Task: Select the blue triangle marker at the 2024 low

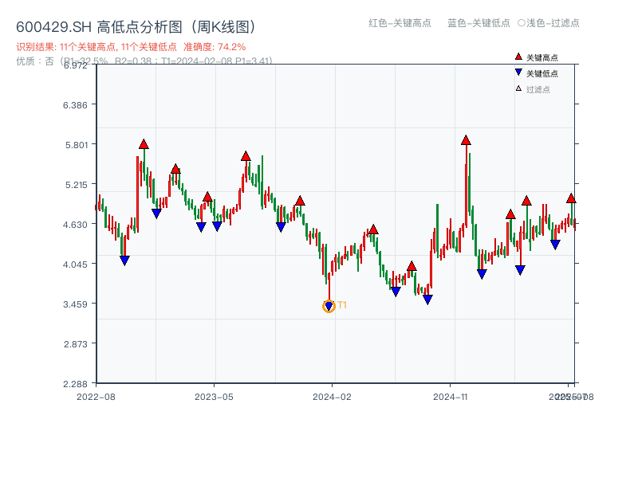Action: (328, 304)
